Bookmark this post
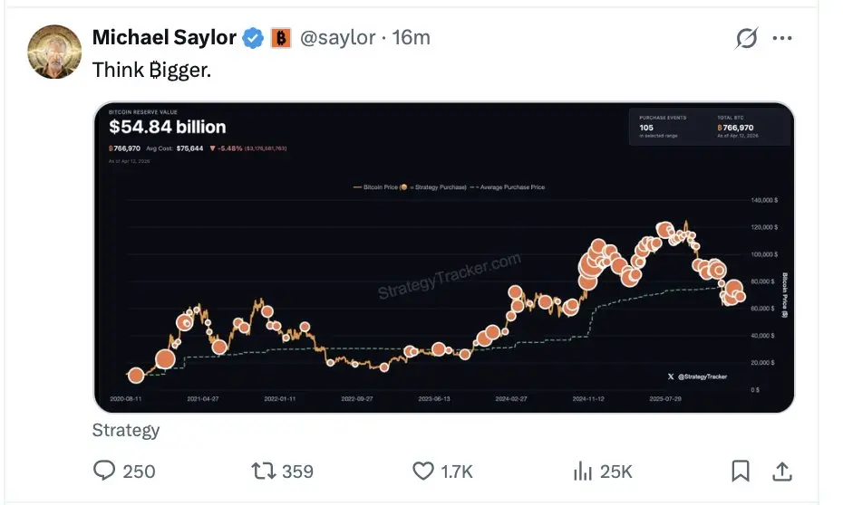Screen dimensions: 843x505 point(740,471)
